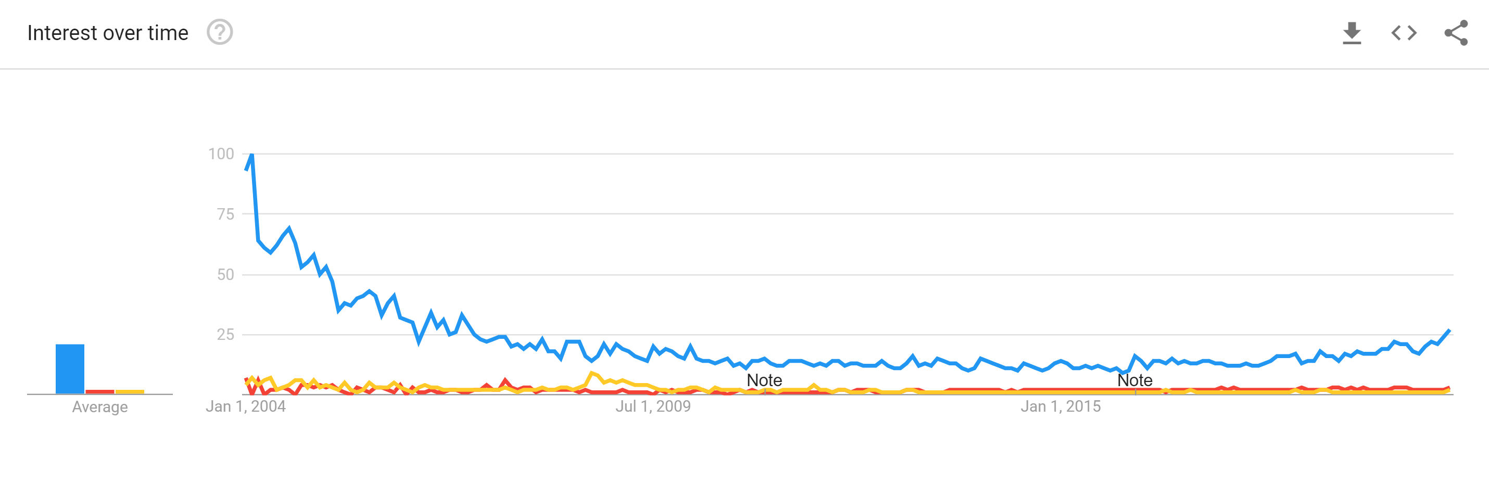Image resolution: width=1489 pixels, height=496 pixels.
Task: Open the embed code icon
Action: pos(1404,33)
